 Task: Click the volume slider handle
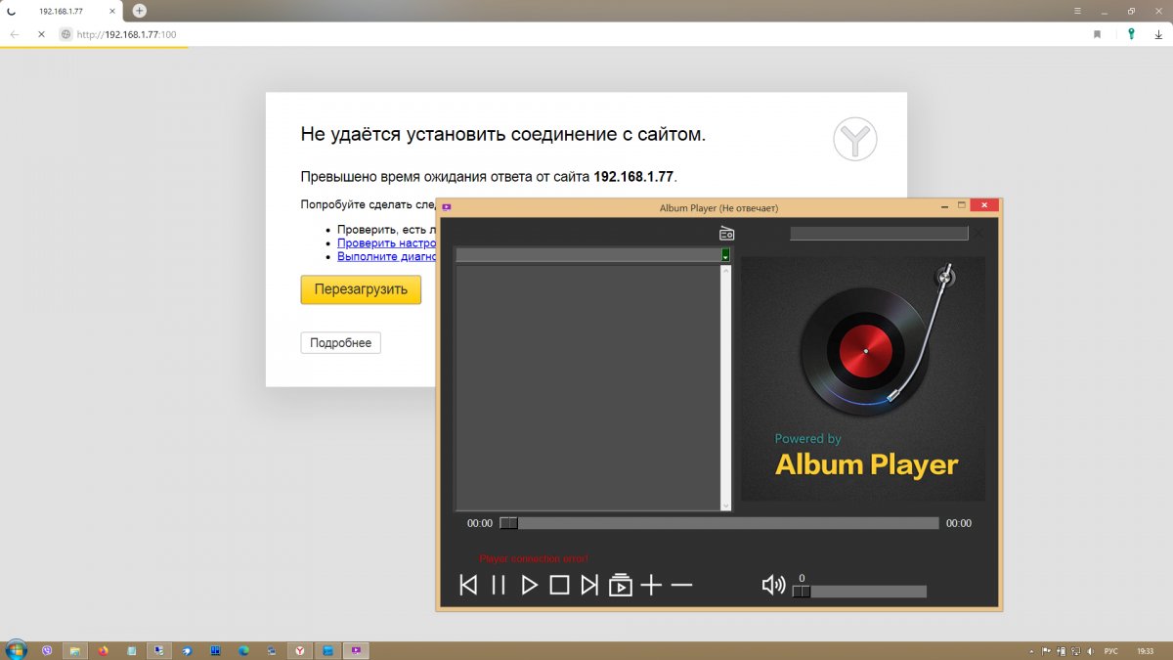point(801,591)
